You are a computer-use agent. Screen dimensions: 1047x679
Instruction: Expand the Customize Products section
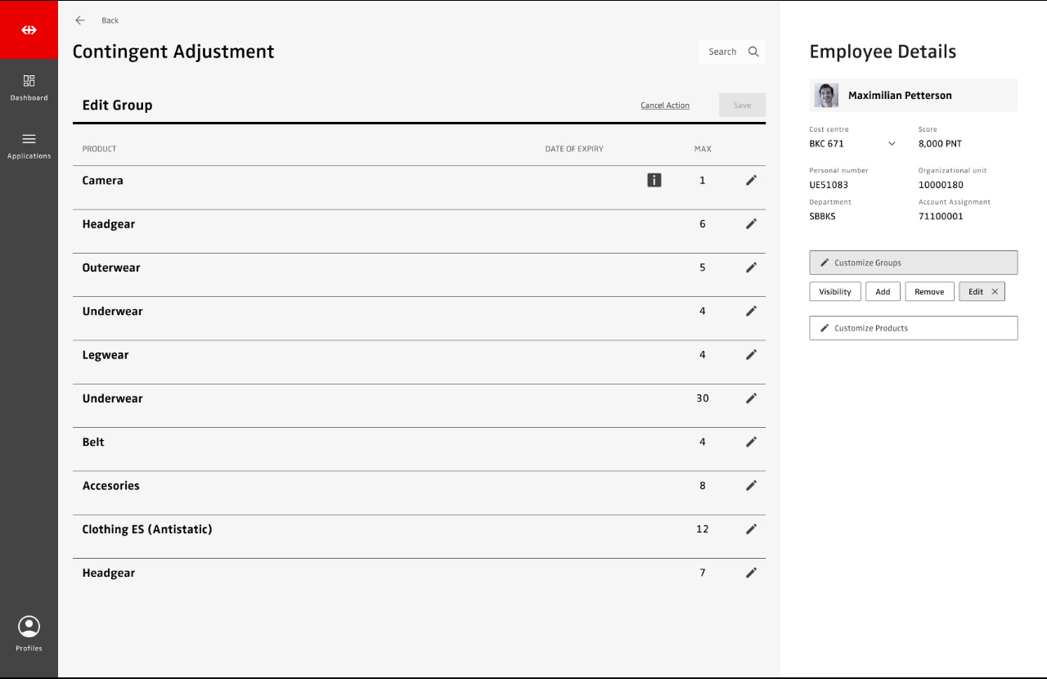click(913, 328)
